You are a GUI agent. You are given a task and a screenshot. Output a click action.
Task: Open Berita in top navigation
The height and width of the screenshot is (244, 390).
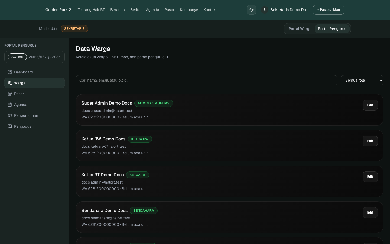[x=135, y=10]
